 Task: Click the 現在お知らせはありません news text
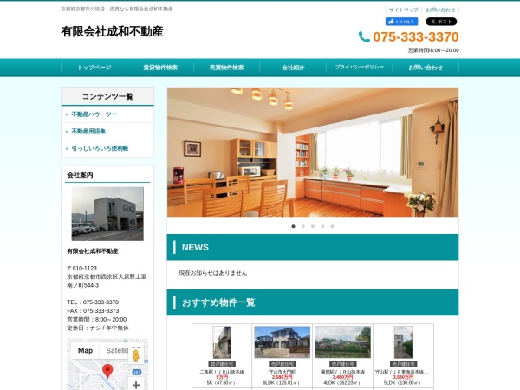click(213, 273)
